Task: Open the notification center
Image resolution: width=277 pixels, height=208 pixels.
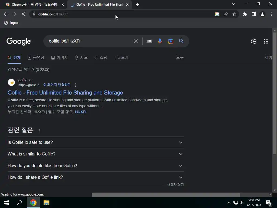Action: coord(269,203)
